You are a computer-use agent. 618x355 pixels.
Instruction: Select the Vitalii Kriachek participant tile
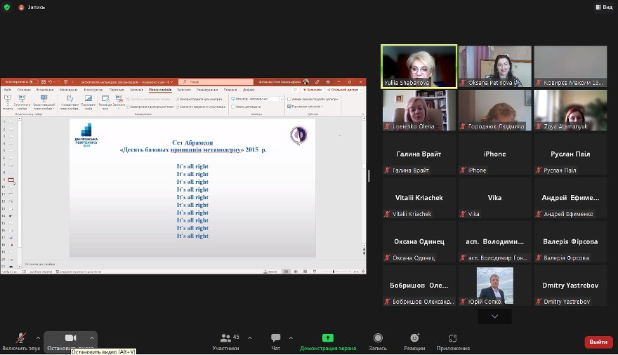[419, 198]
